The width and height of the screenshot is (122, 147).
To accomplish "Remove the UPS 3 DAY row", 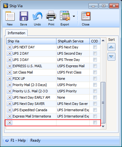I will tap(10, 60).
